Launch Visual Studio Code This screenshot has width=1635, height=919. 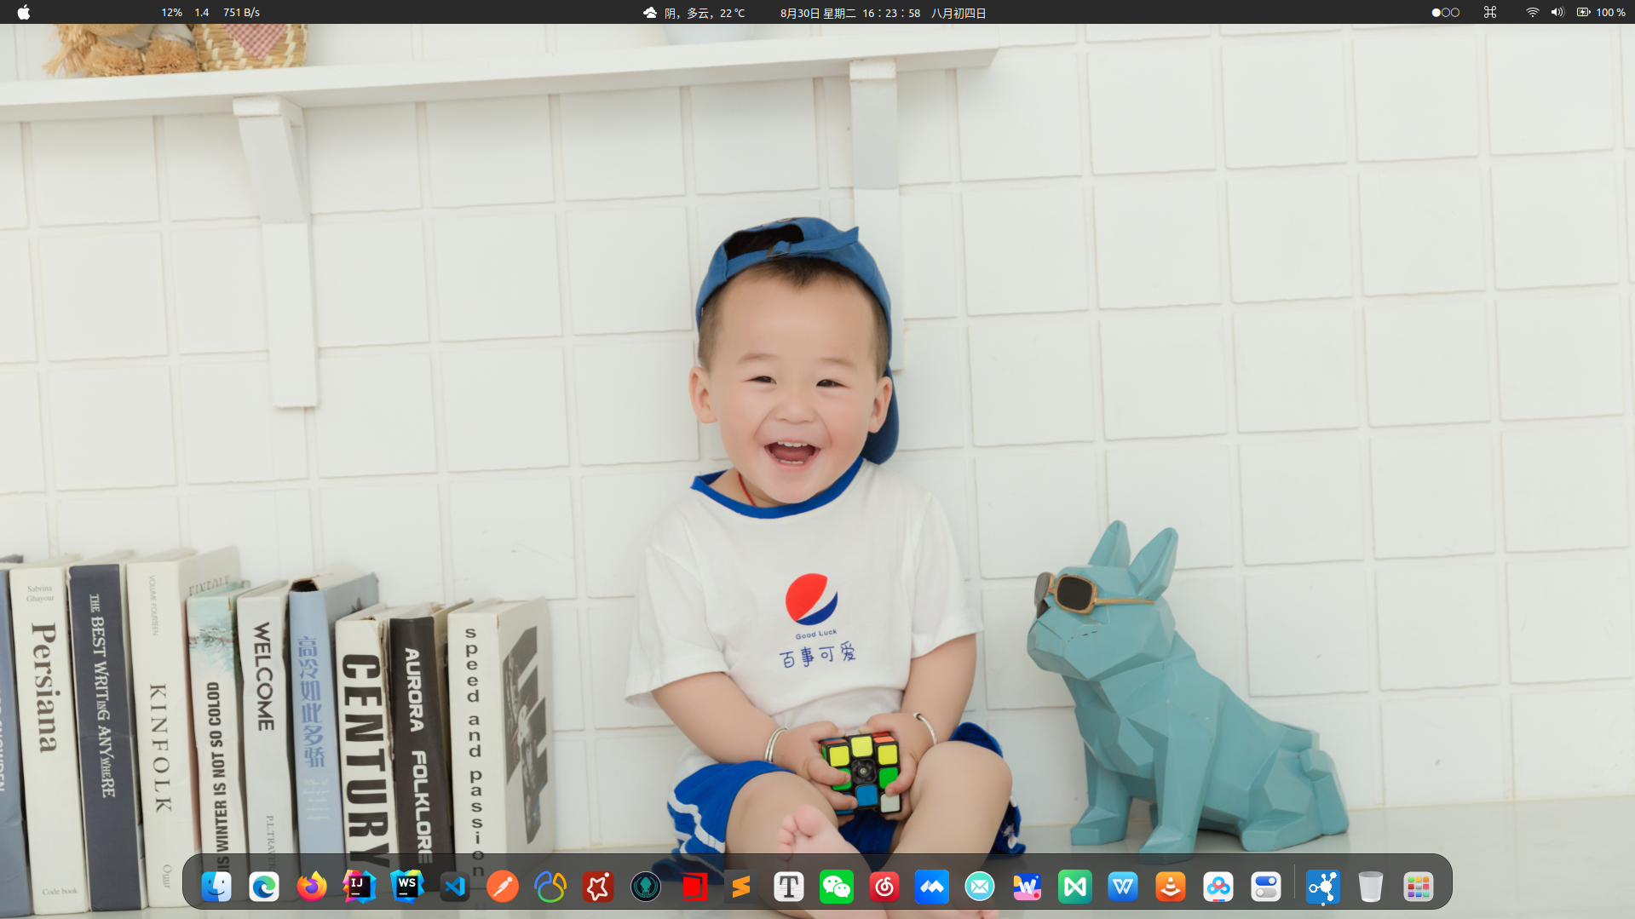[x=455, y=887]
